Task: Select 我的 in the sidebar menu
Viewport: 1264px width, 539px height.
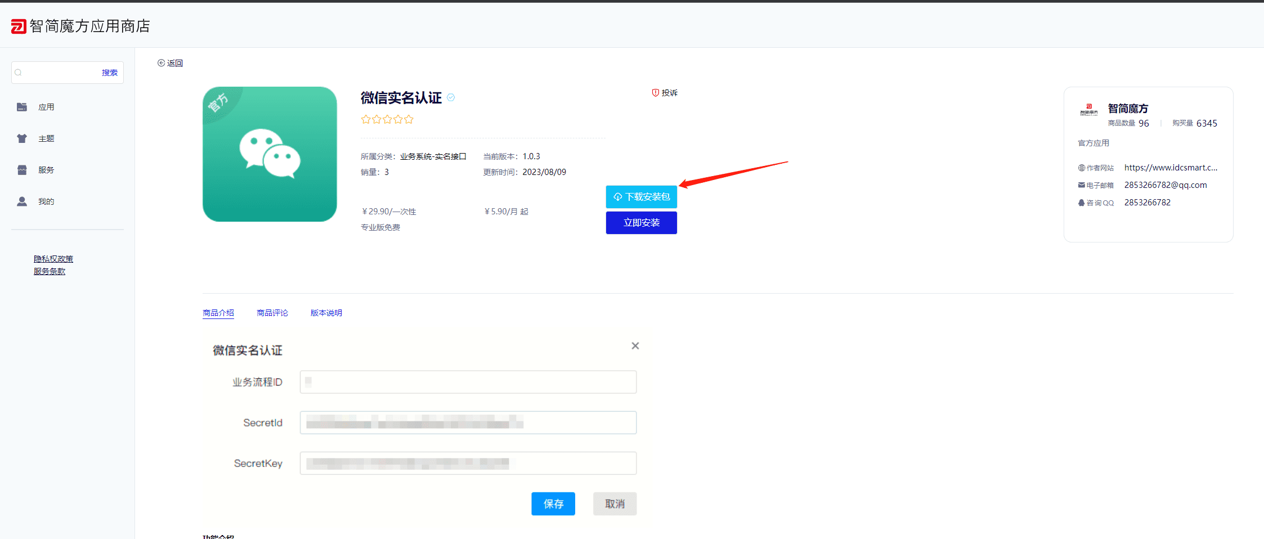Action: pos(46,201)
